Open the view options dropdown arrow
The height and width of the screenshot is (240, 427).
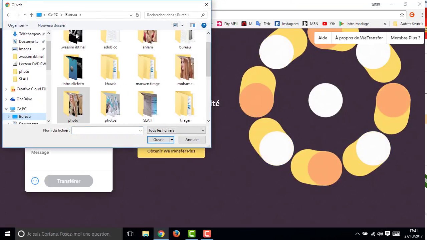(182, 25)
